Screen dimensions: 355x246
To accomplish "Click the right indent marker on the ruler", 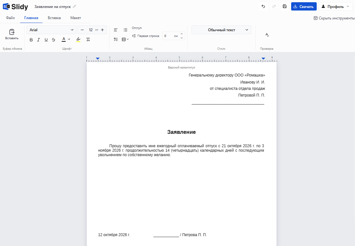I will click(263, 59).
